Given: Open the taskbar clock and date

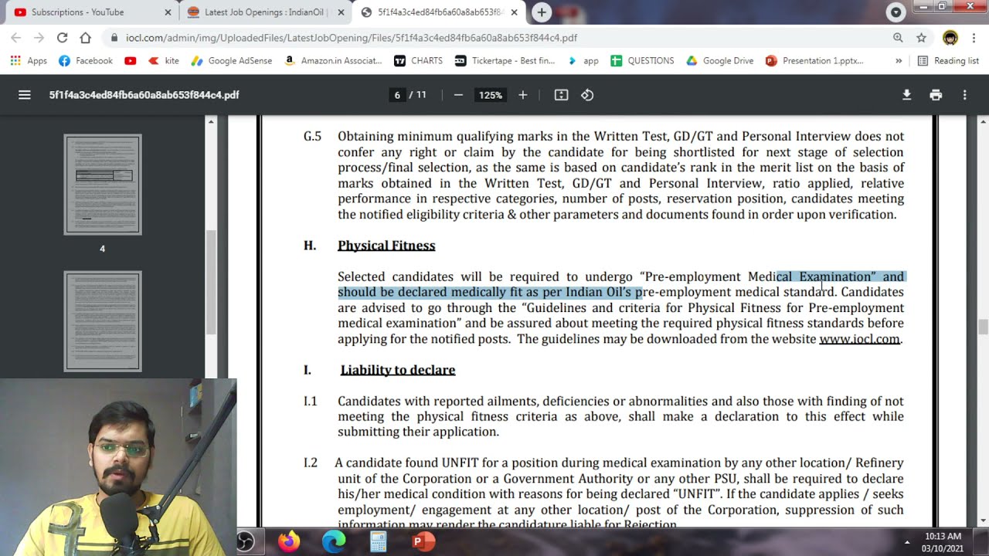Looking at the screenshot, I should pos(942,542).
